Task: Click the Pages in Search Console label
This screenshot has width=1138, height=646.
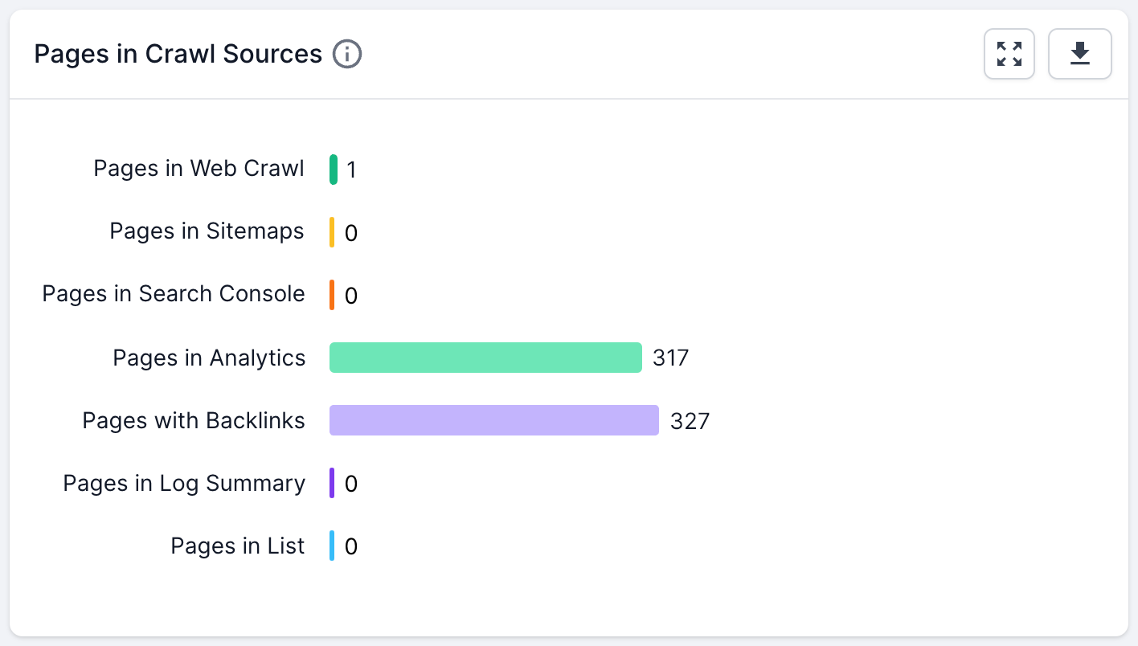Action: pos(174,294)
